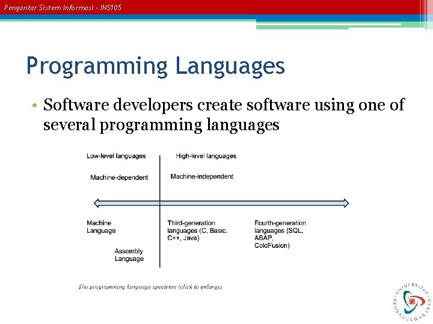Click the bullet sentence starting 'Software developers create'

click(224, 115)
